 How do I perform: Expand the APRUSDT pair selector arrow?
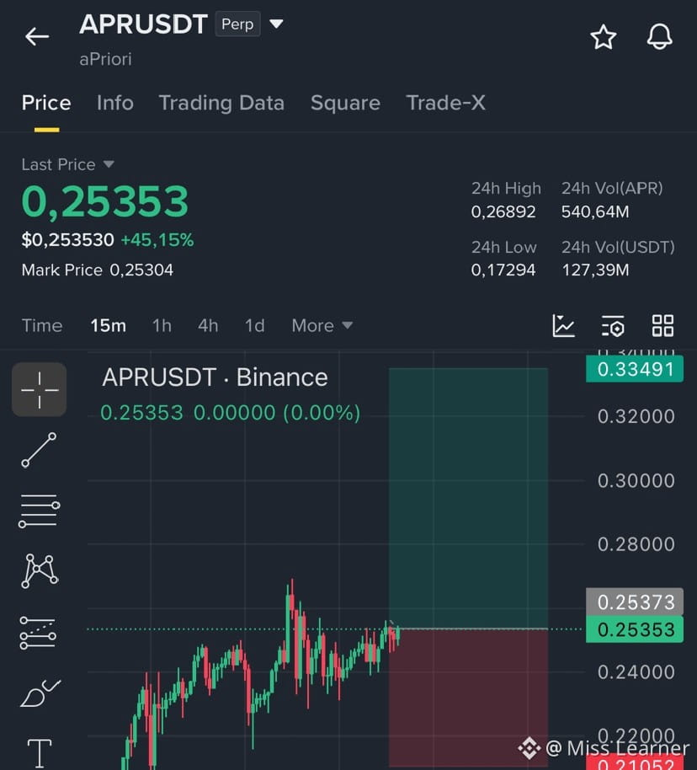pos(276,24)
